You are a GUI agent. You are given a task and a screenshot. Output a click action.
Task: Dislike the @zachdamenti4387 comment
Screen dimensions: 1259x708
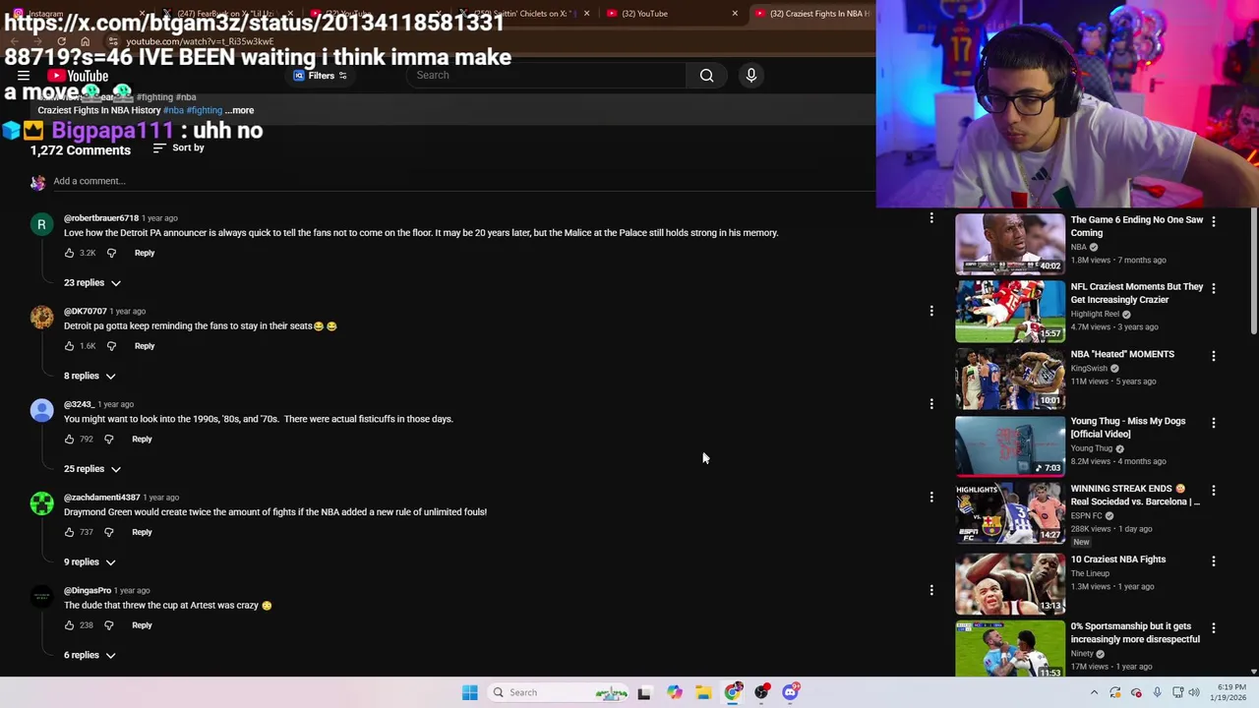[x=108, y=532]
